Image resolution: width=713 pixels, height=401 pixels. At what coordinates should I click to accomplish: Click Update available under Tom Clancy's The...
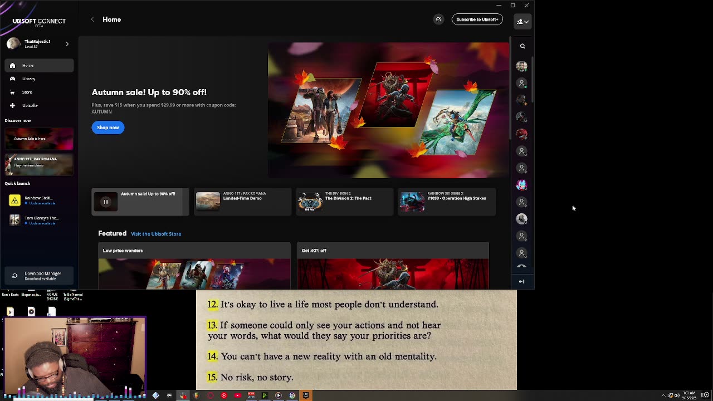click(x=41, y=223)
